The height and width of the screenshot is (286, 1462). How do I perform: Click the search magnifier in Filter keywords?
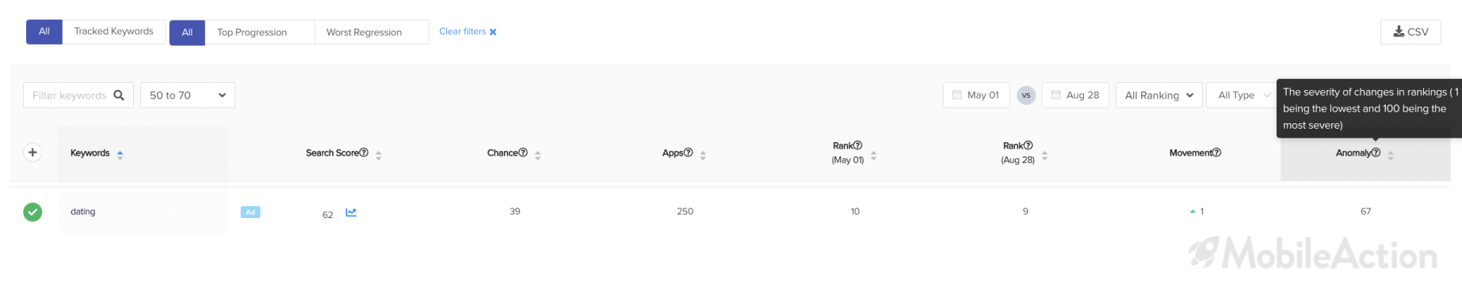coord(119,95)
